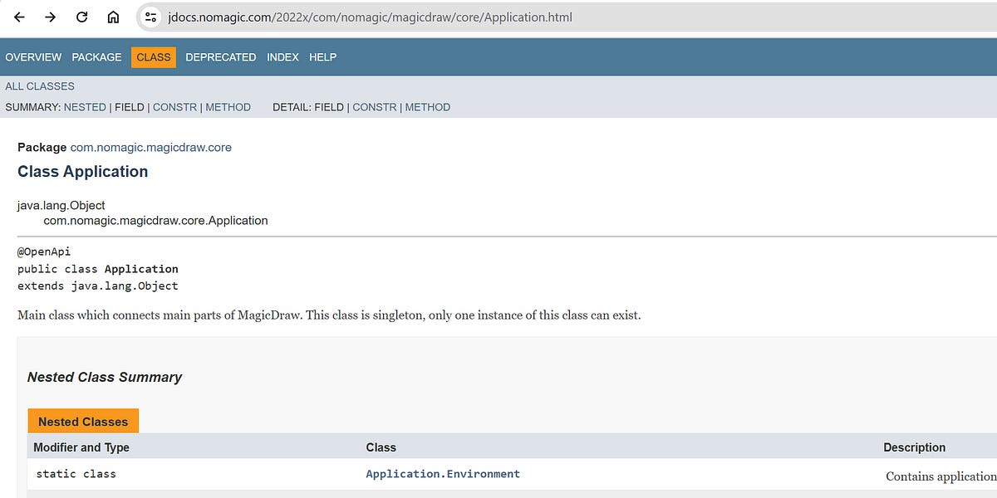
Task: Click the browser forward arrow
Action: 52,16
